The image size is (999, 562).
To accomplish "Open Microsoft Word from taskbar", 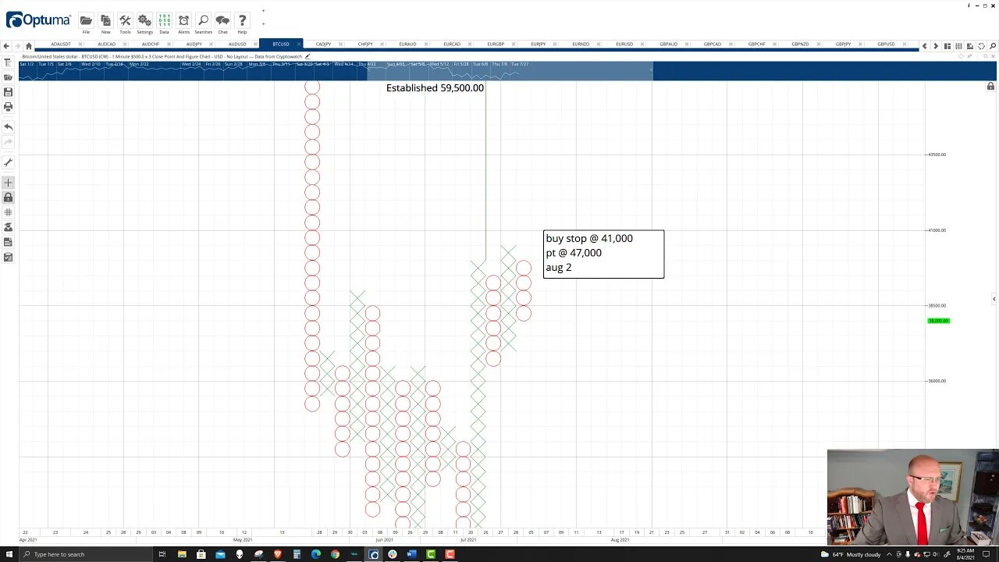I will pos(411,554).
